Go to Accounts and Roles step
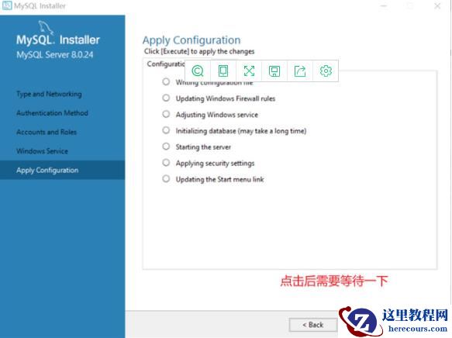 click(47, 132)
